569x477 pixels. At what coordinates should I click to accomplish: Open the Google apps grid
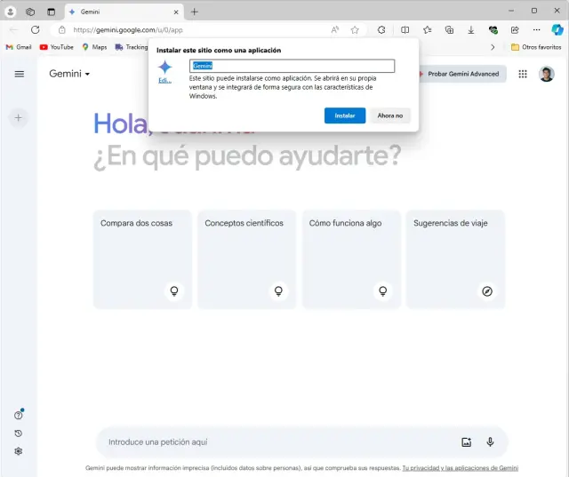point(523,74)
